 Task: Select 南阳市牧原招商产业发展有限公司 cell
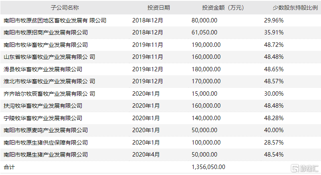click(x=46, y=32)
